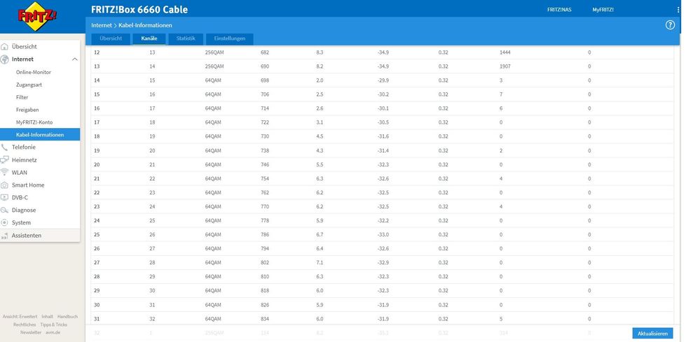
Task: Click error count 1907
Action: coord(505,66)
